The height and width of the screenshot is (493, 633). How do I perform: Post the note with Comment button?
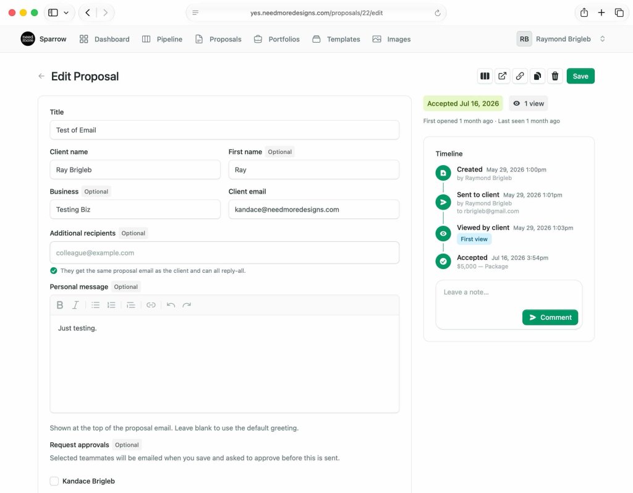(x=550, y=317)
